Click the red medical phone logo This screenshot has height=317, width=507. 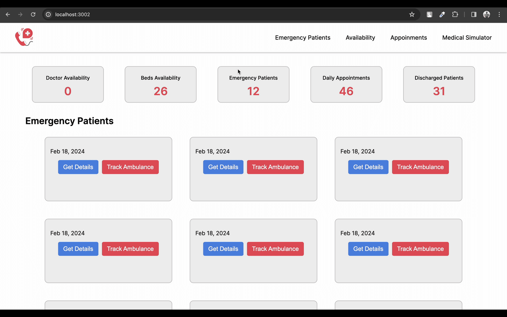tap(24, 37)
